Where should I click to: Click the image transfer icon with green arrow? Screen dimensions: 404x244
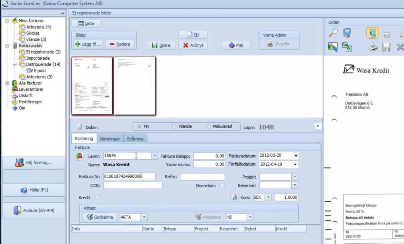point(347,47)
